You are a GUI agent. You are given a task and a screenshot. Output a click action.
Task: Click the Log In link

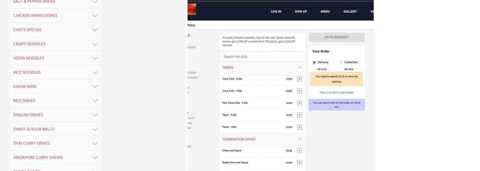276,12
